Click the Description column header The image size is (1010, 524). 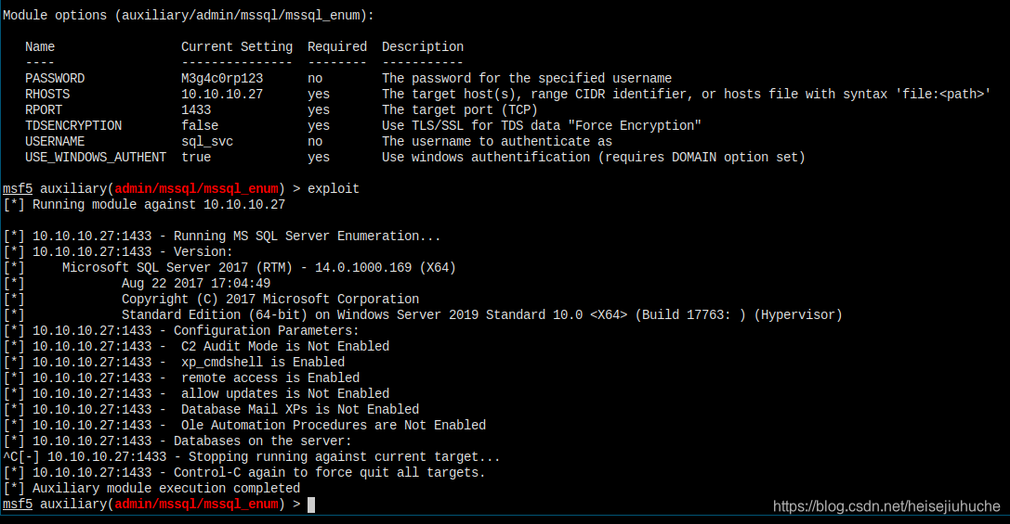click(423, 47)
